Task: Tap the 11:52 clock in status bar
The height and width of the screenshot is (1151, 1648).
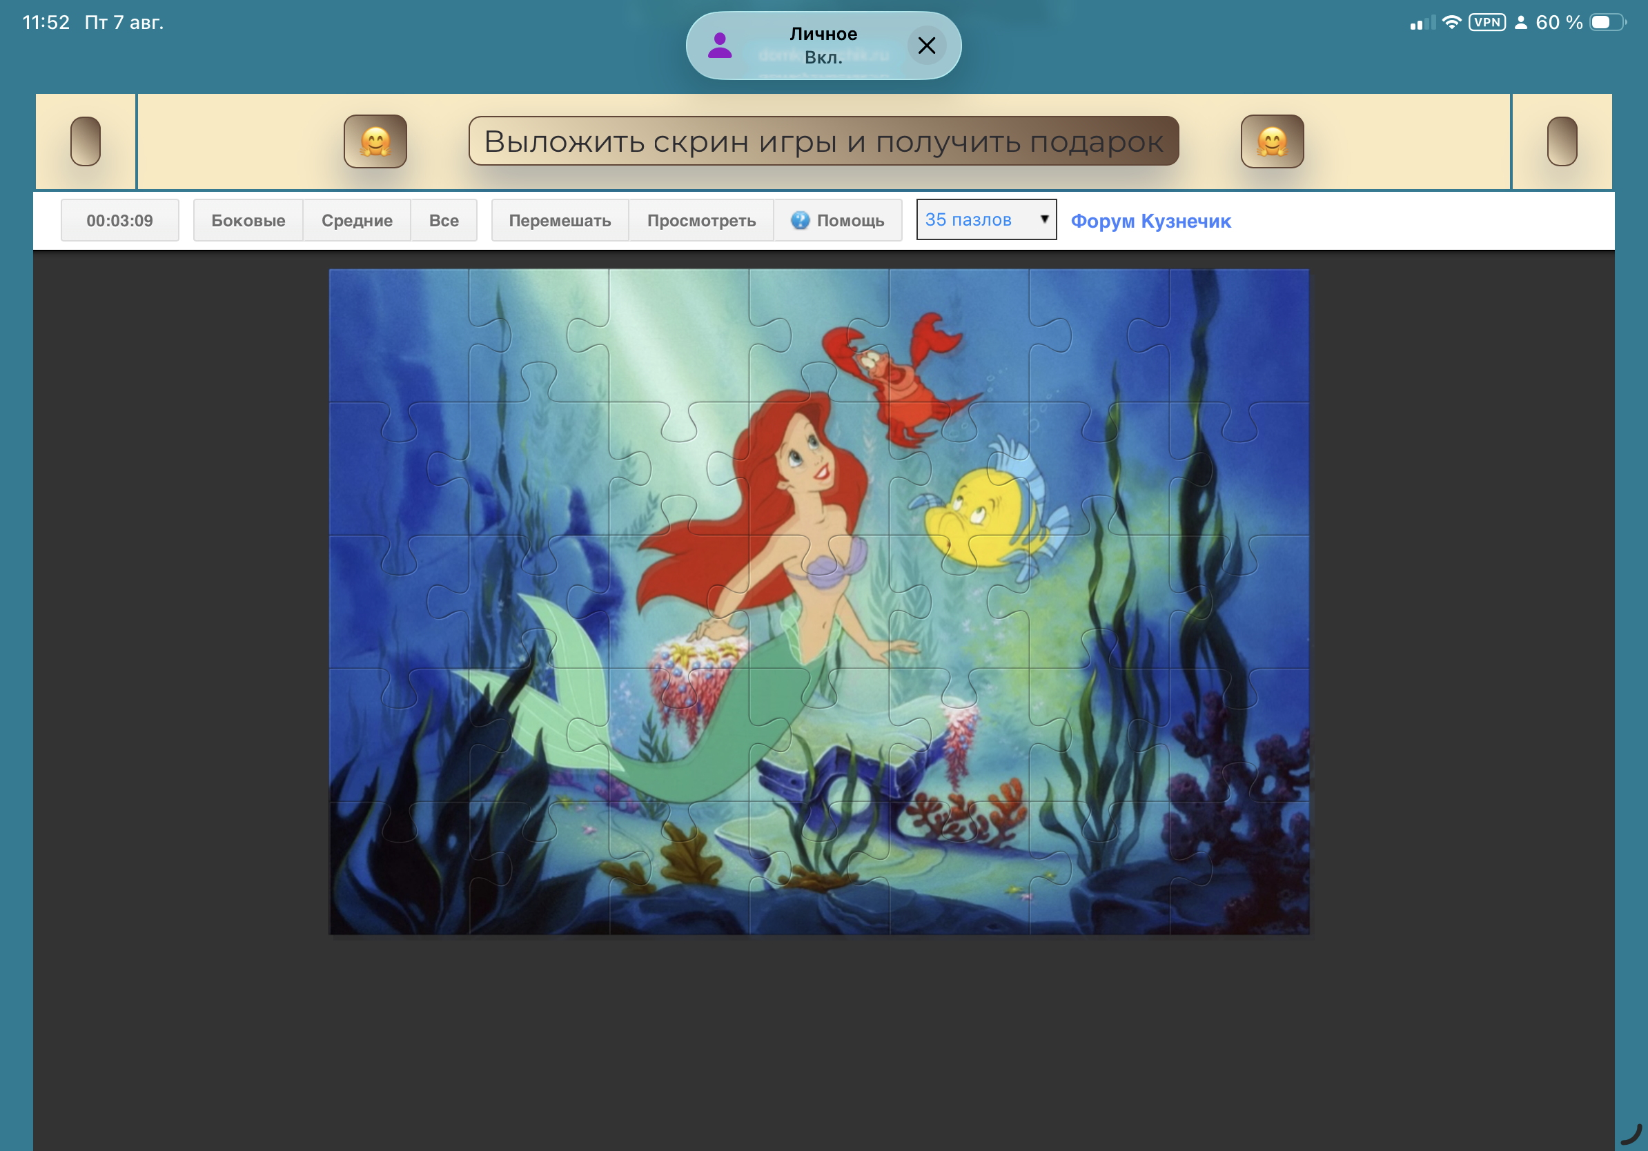Action: (46, 22)
